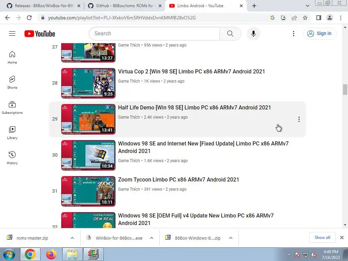Open Subscriptions in the sidebar

pyautogui.click(x=12, y=108)
